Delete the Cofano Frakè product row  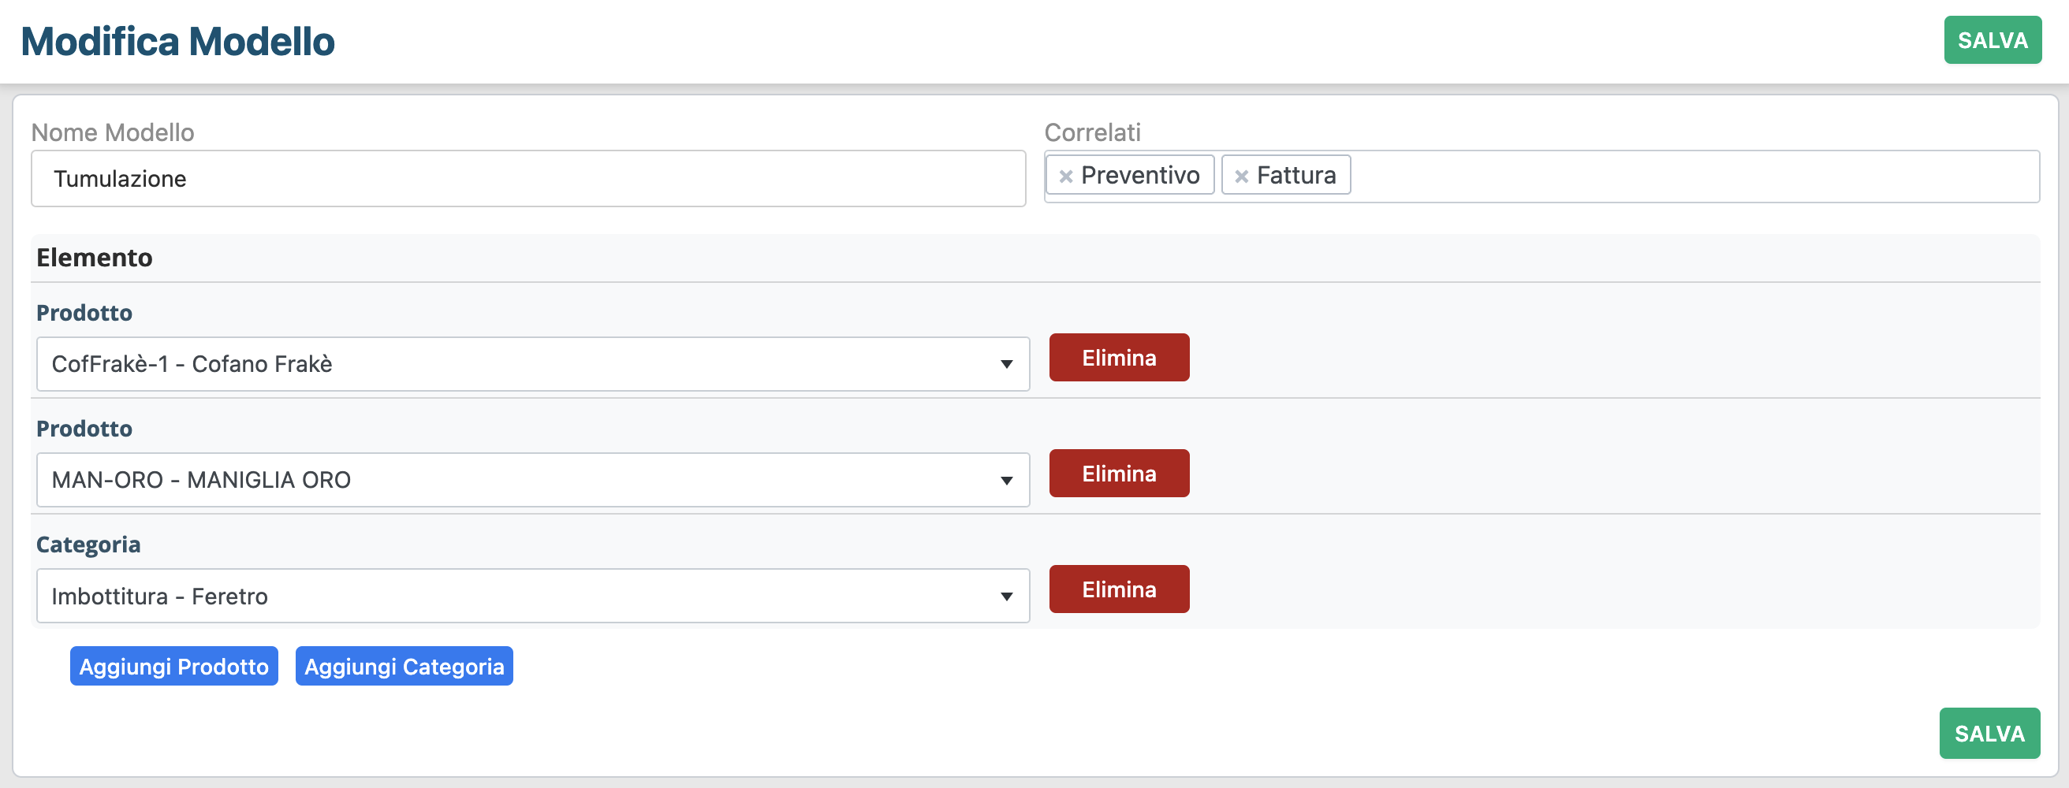tap(1118, 358)
